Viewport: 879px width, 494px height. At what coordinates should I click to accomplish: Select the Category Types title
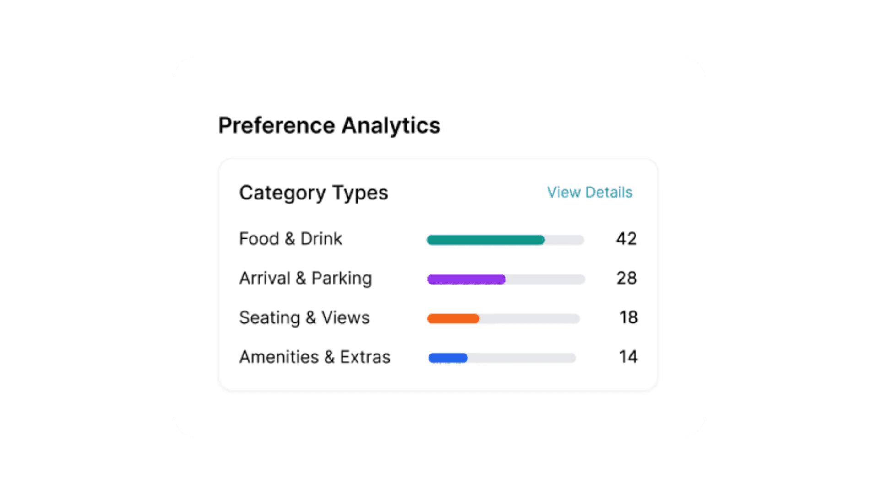pos(313,193)
